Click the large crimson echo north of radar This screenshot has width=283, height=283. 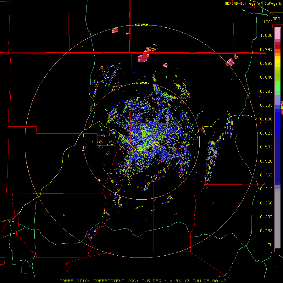click(143, 58)
